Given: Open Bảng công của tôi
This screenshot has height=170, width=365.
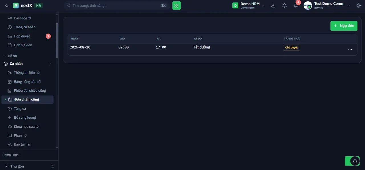Looking at the screenshot, I should tap(27, 82).
